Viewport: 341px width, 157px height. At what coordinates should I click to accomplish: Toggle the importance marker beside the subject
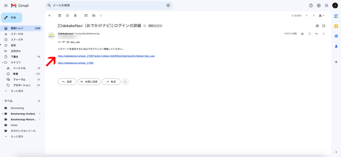point(145,26)
